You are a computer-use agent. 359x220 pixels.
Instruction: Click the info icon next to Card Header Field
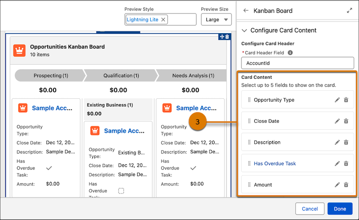(290, 53)
